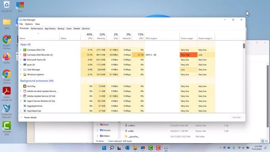
Task: Select the Camtasia 2022 Recorder process icon
Action: (24, 55)
